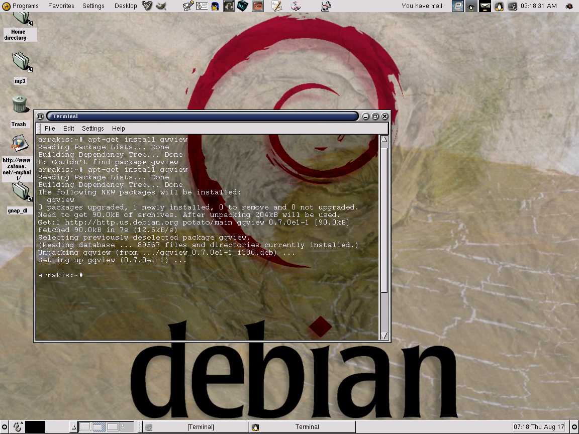Viewport: 579px width, 434px height.
Task: Open the Trash can on the desktop
Action: coord(19,104)
